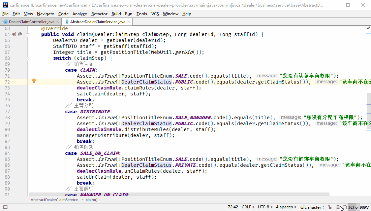
Task: Click AbstractDealerClaimService in the breadcrumb bar
Action: [x=54, y=200]
